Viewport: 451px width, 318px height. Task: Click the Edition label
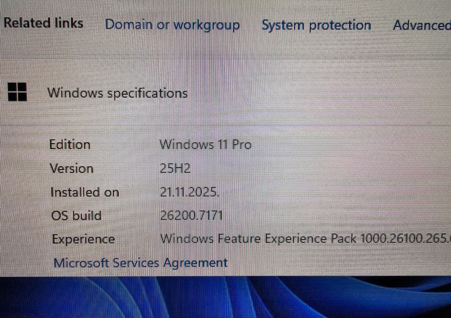(x=70, y=144)
